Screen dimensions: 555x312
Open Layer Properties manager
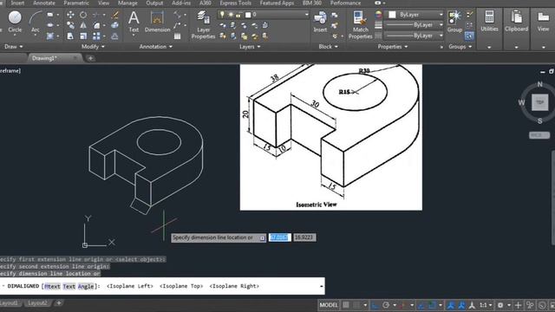point(203,25)
